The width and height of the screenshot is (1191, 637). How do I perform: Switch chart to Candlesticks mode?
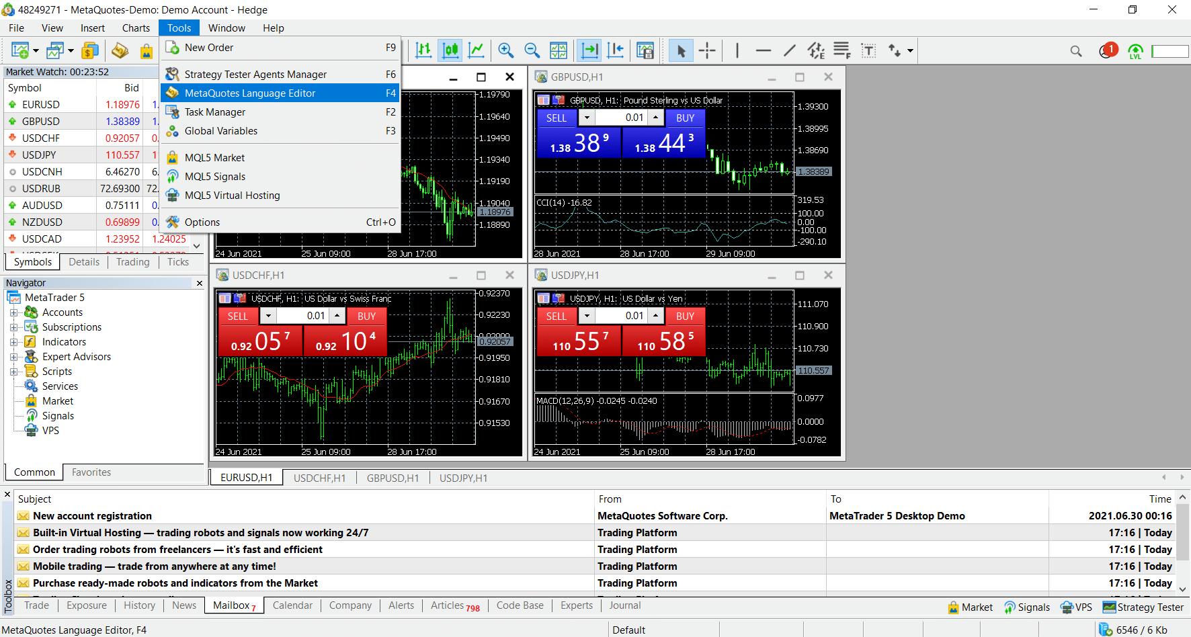[x=450, y=50]
